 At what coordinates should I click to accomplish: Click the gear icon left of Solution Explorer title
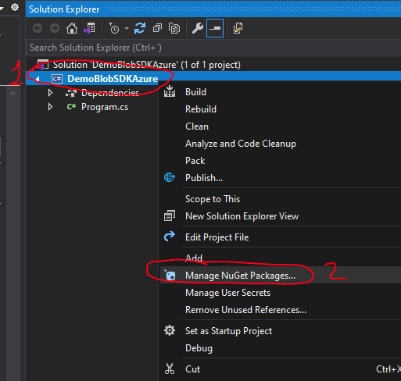tap(15, 7)
